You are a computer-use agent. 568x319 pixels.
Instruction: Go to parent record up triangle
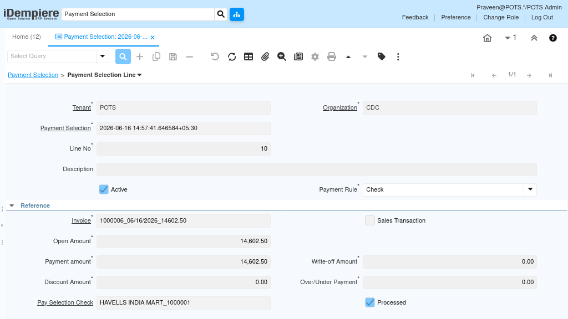pos(348,57)
